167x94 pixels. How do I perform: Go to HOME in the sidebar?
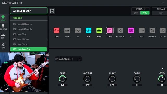[3, 18]
